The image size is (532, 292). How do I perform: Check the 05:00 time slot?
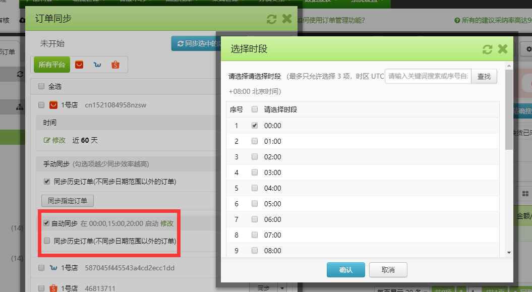tap(255, 203)
